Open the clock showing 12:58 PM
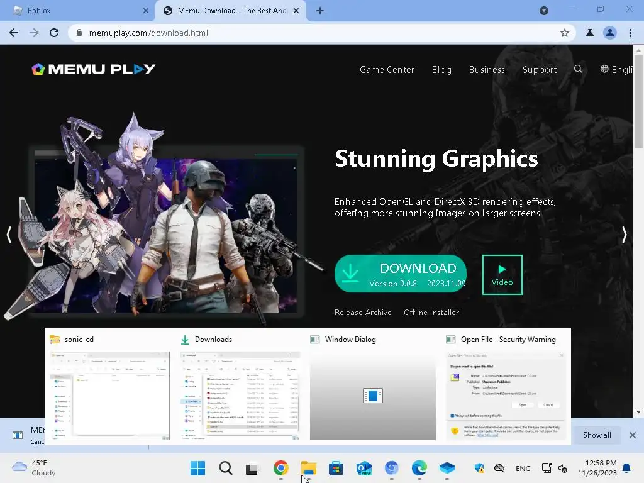Image resolution: width=644 pixels, height=483 pixels. [597, 468]
